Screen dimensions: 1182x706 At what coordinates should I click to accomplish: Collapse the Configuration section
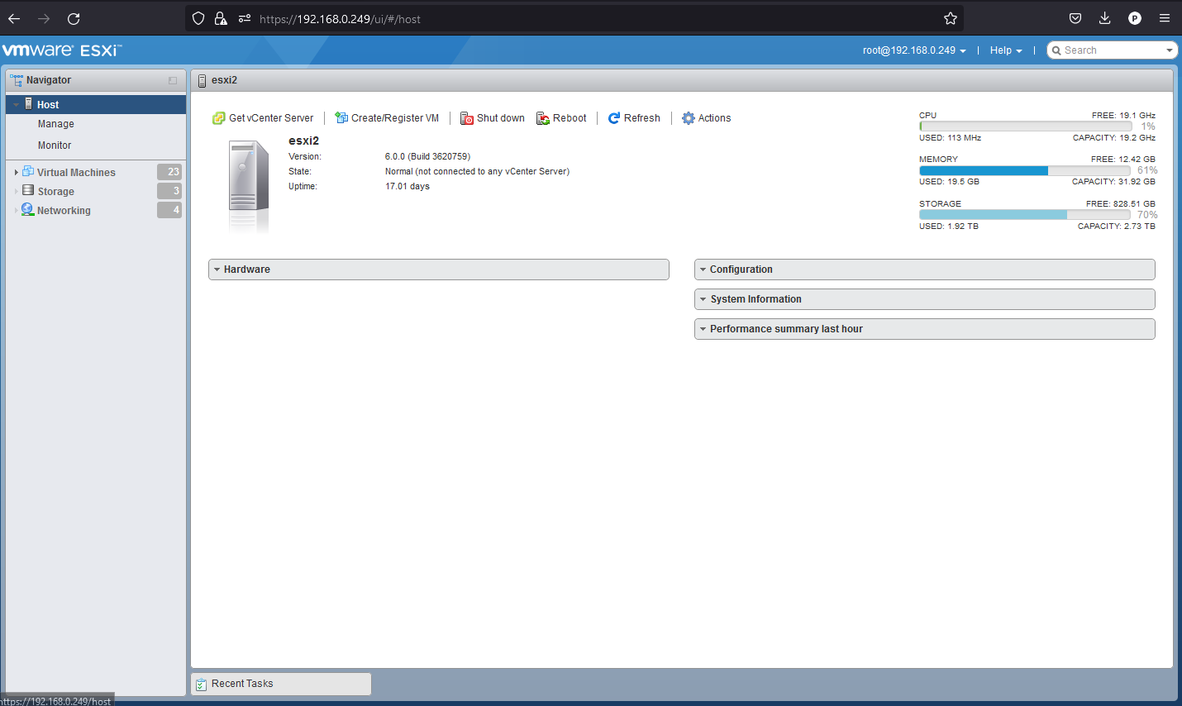(x=703, y=270)
